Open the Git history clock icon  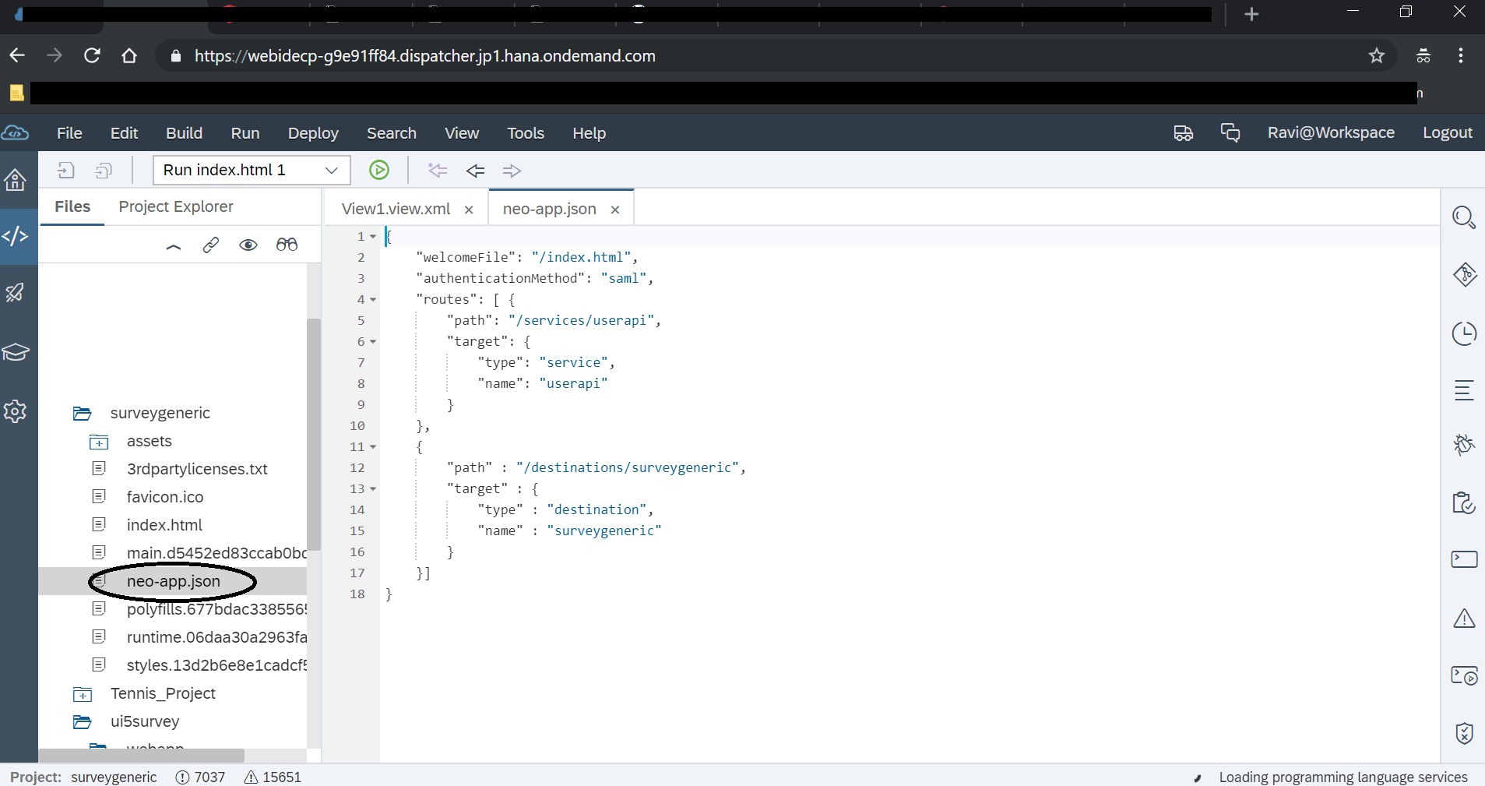click(x=1464, y=333)
